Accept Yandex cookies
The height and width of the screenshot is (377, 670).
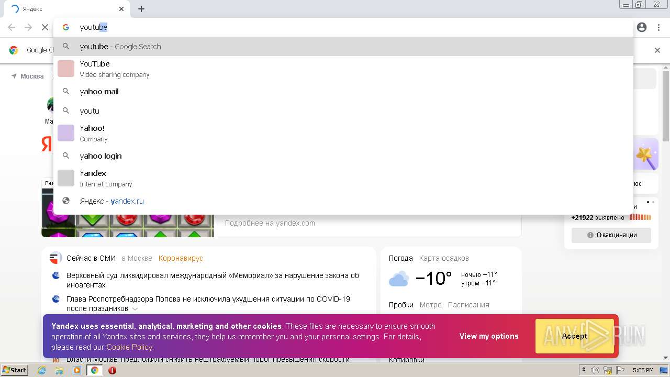pyautogui.click(x=575, y=336)
